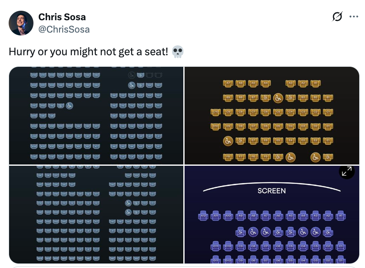Open the Grok slash-circle icon in tweet header
The width and height of the screenshot is (365, 268).
click(337, 17)
